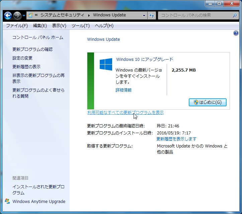The image size is (242, 214).
Task: Open 更新プログラムのよく寄せられる質問
Action: click(x=38, y=93)
